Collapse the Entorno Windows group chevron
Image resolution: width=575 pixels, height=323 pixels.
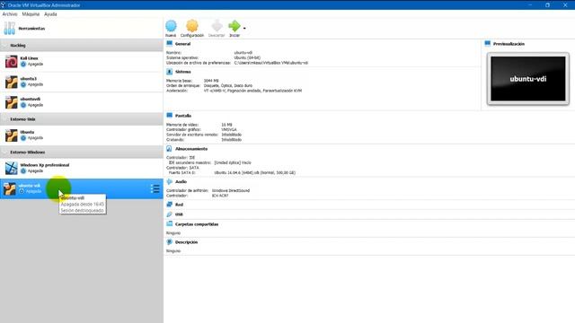tap(5, 153)
